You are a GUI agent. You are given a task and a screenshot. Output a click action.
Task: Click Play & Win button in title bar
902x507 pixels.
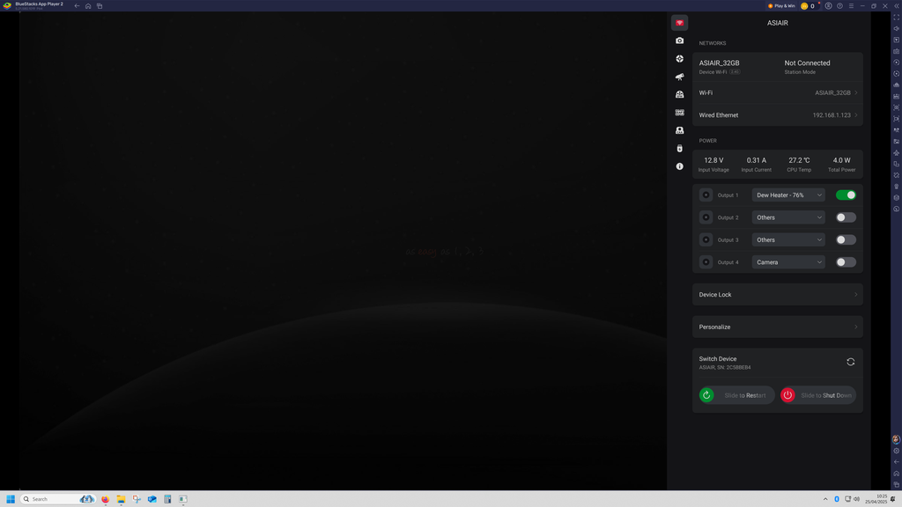coord(781,6)
